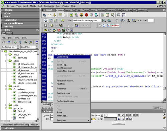The image size is (167, 131).
Task: Open the Files panel File menu
Action: [x=4, y=38]
